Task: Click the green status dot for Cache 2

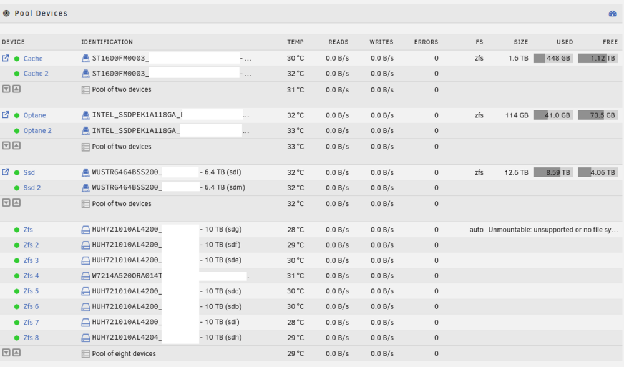Action: [17, 74]
